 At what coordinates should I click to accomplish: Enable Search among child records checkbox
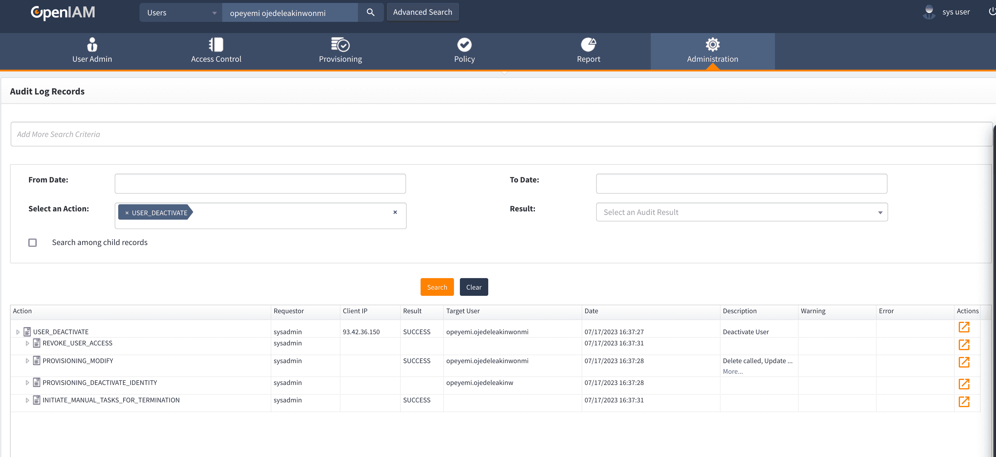click(33, 243)
